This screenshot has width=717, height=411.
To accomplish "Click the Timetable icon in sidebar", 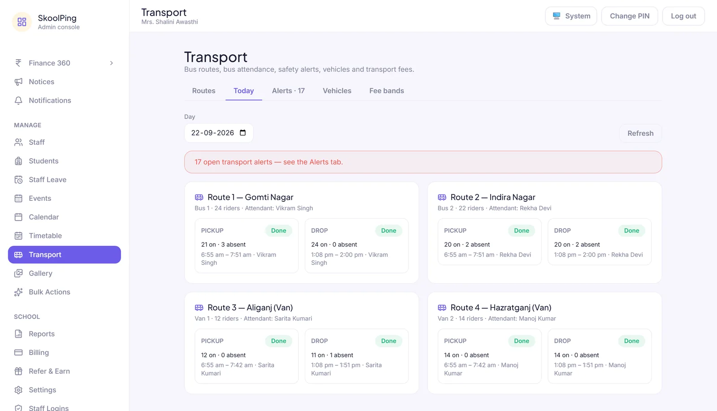I will [18, 236].
